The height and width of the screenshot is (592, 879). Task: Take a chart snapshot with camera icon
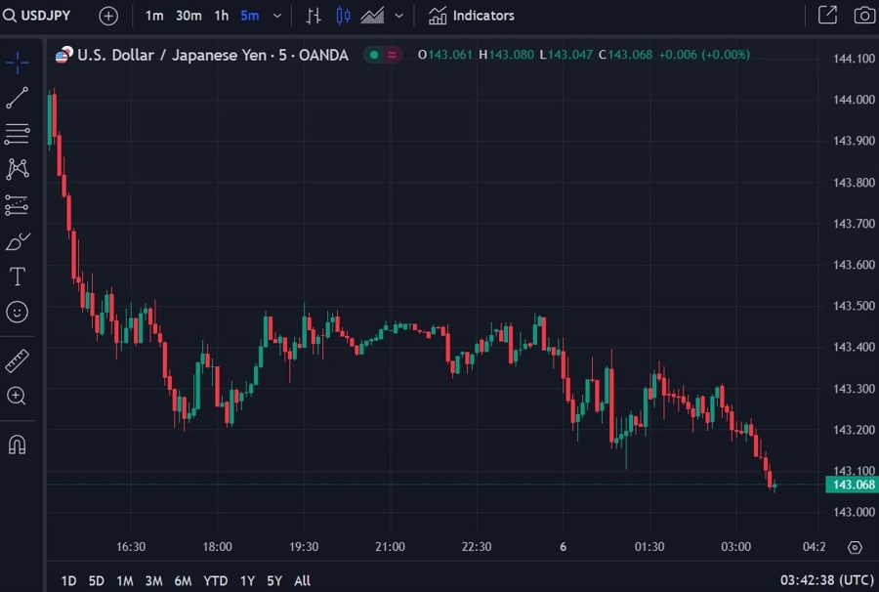[x=863, y=16]
